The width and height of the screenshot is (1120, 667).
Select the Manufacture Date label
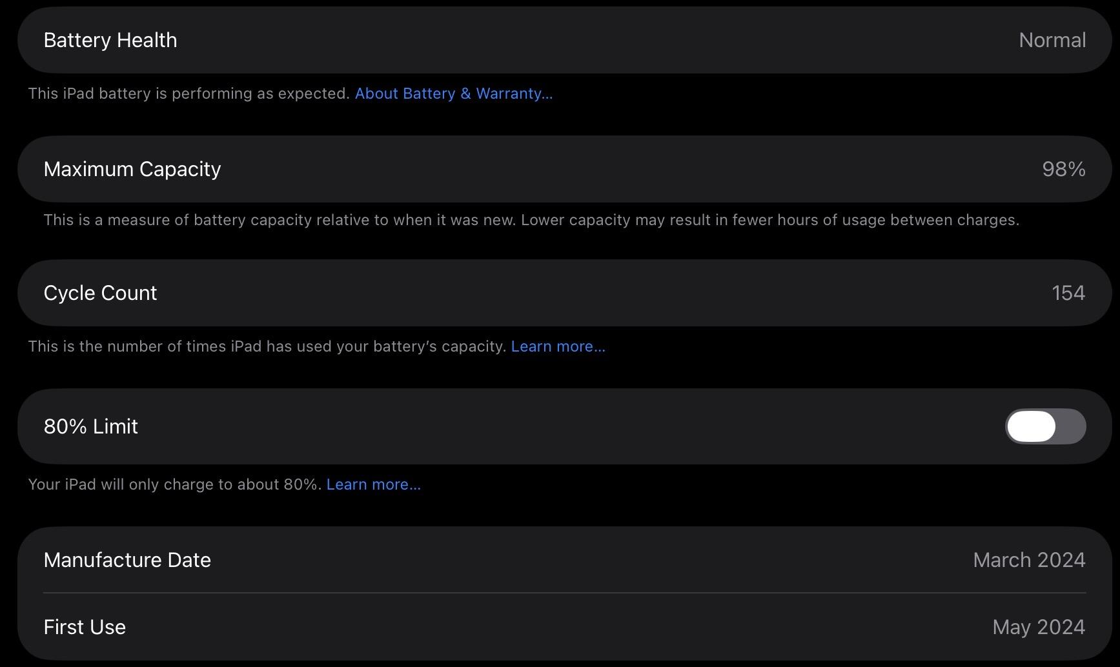coord(127,560)
